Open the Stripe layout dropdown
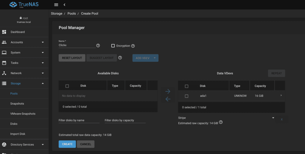305x154 pixels. [226, 118]
